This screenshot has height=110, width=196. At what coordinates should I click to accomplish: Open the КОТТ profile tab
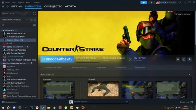coord(70,6)
